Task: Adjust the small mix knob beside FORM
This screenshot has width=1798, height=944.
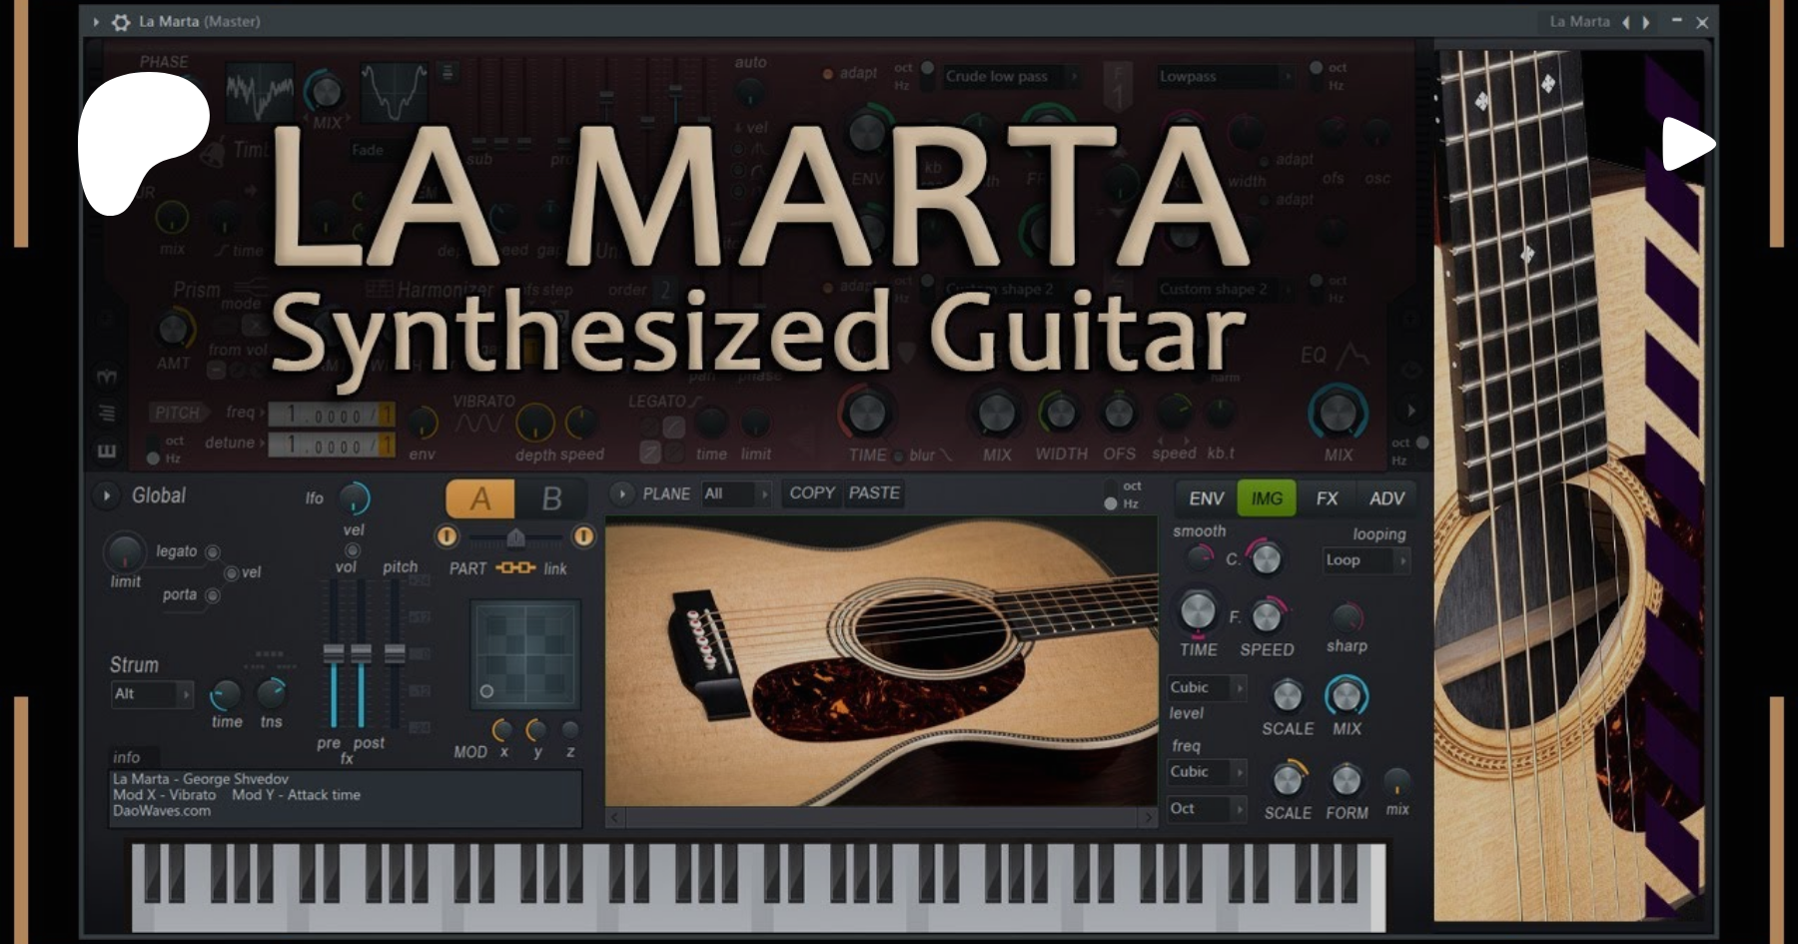Action: point(1396,782)
